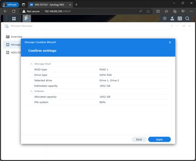Click the Drive type label
Viewport: 196px width, 161px height.
pos(41,75)
